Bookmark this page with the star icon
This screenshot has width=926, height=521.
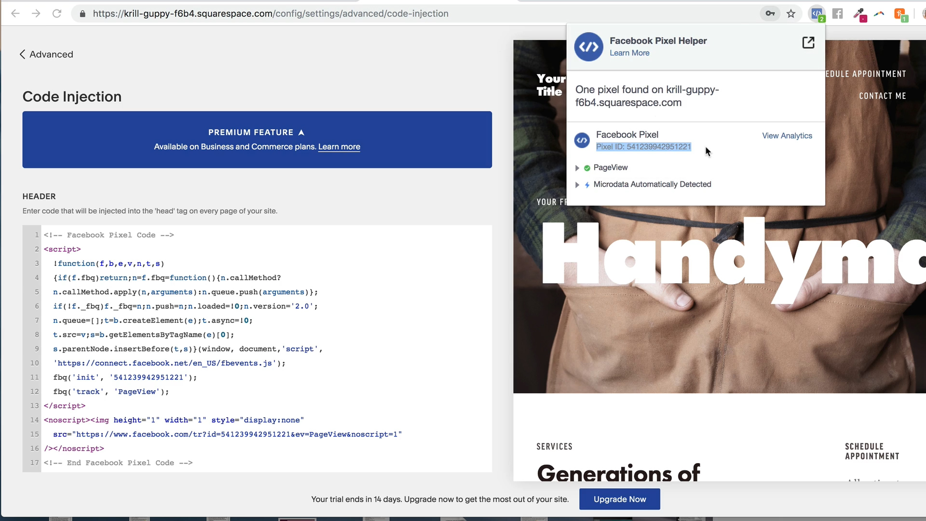[x=791, y=14]
